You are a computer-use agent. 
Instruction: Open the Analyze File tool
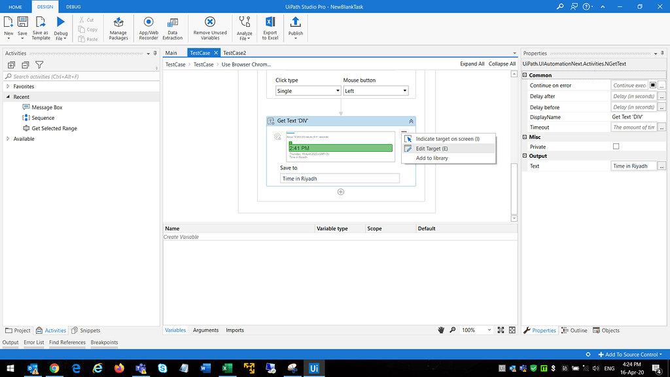(245, 27)
